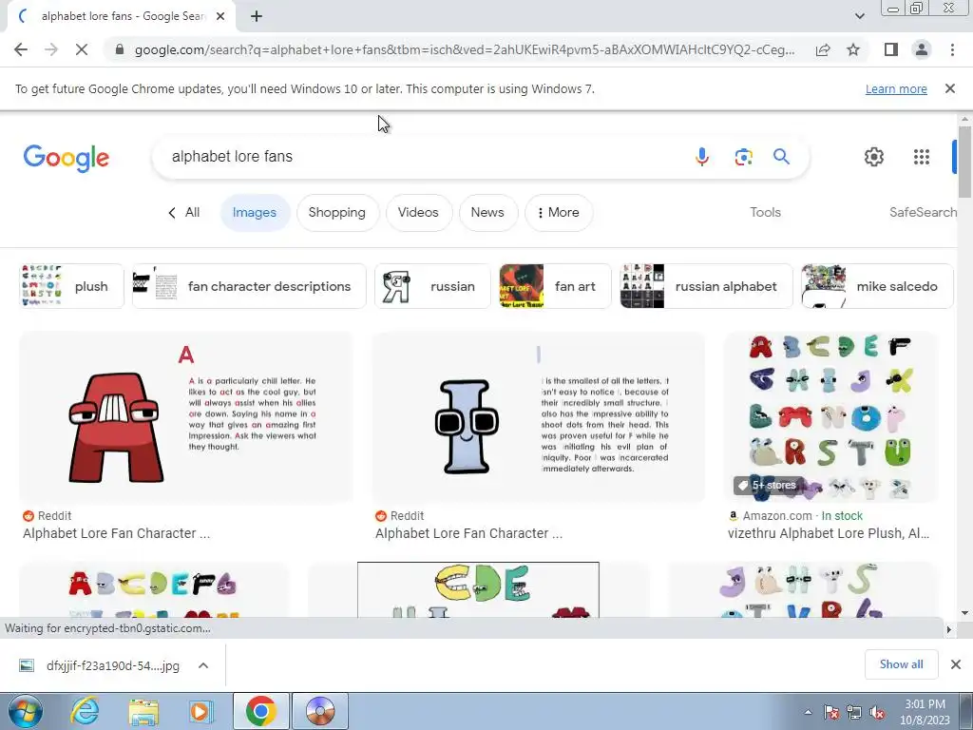
Task: Open the first Reddit Alphabet Lore Fan Character link
Action: (116, 533)
